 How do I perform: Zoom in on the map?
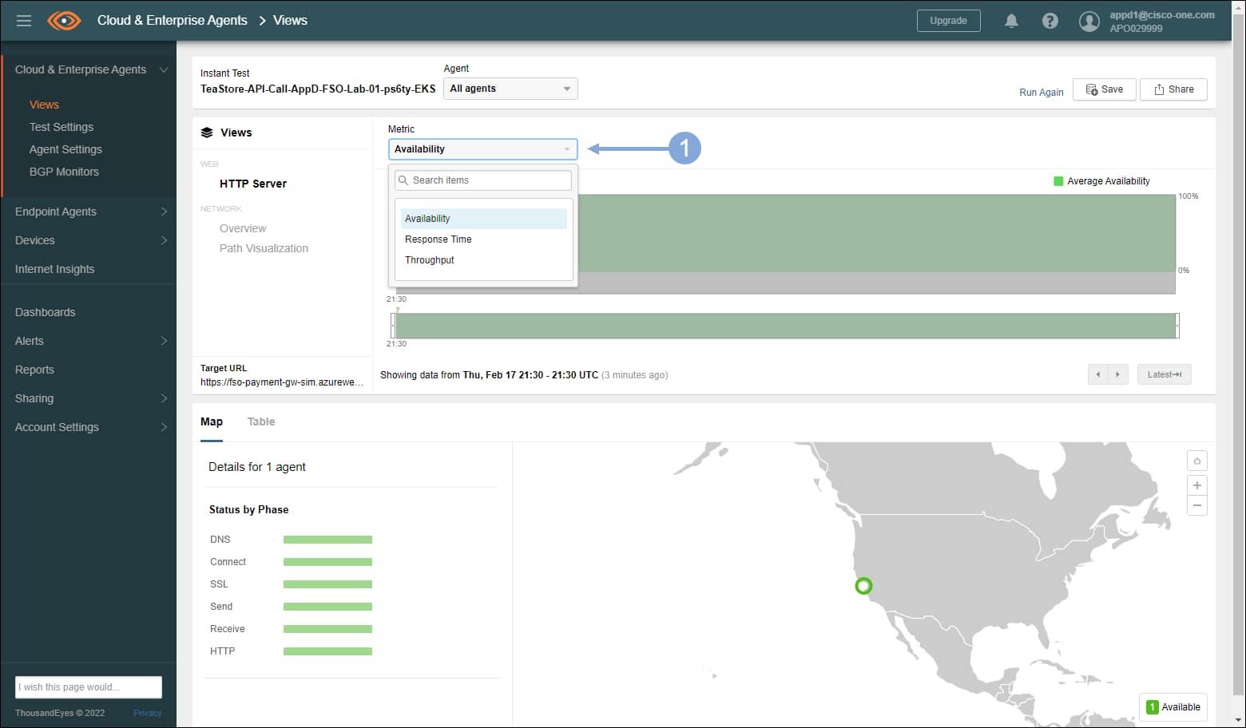point(1196,485)
